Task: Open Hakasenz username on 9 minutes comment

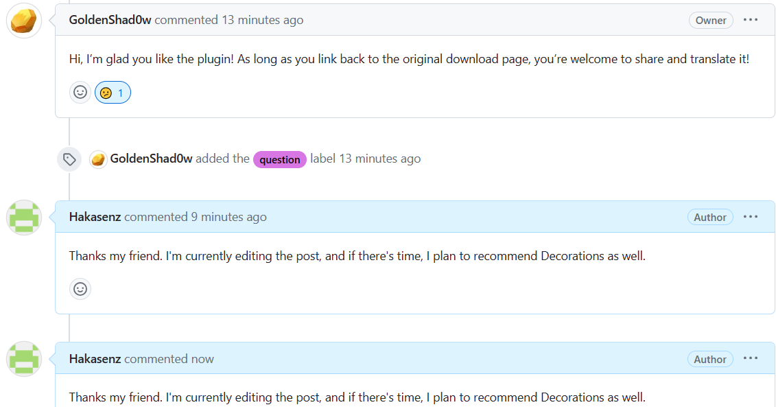Action: click(x=95, y=217)
